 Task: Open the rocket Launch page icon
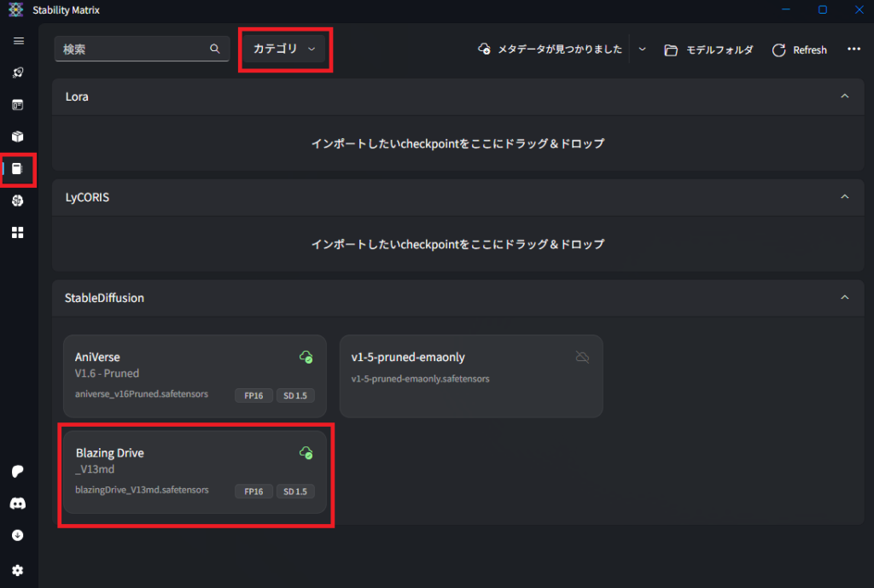tap(18, 73)
